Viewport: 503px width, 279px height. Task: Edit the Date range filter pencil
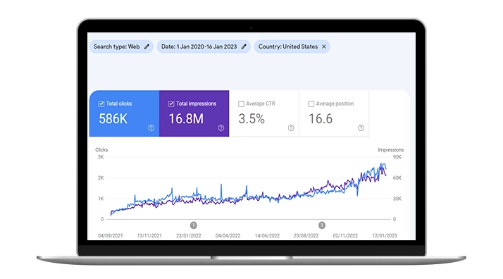click(244, 46)
